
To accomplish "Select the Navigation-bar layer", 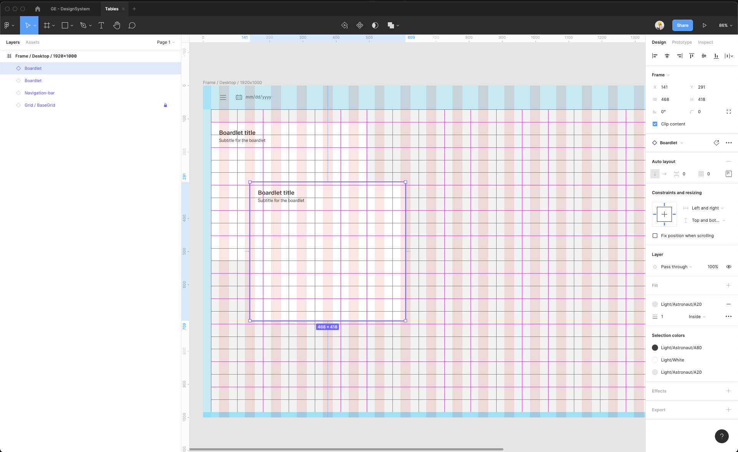I will [40, 93].
